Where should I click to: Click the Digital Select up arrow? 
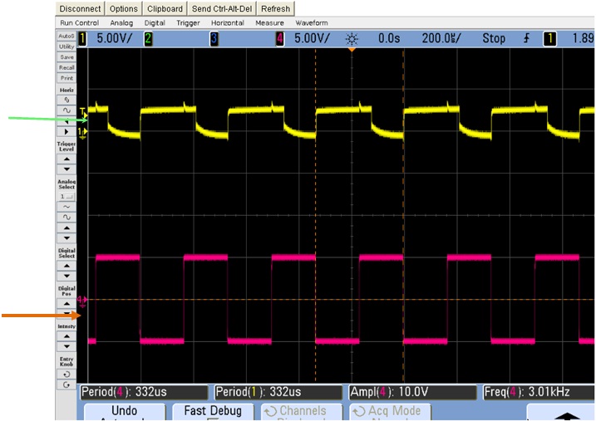(x=66, y=266)
